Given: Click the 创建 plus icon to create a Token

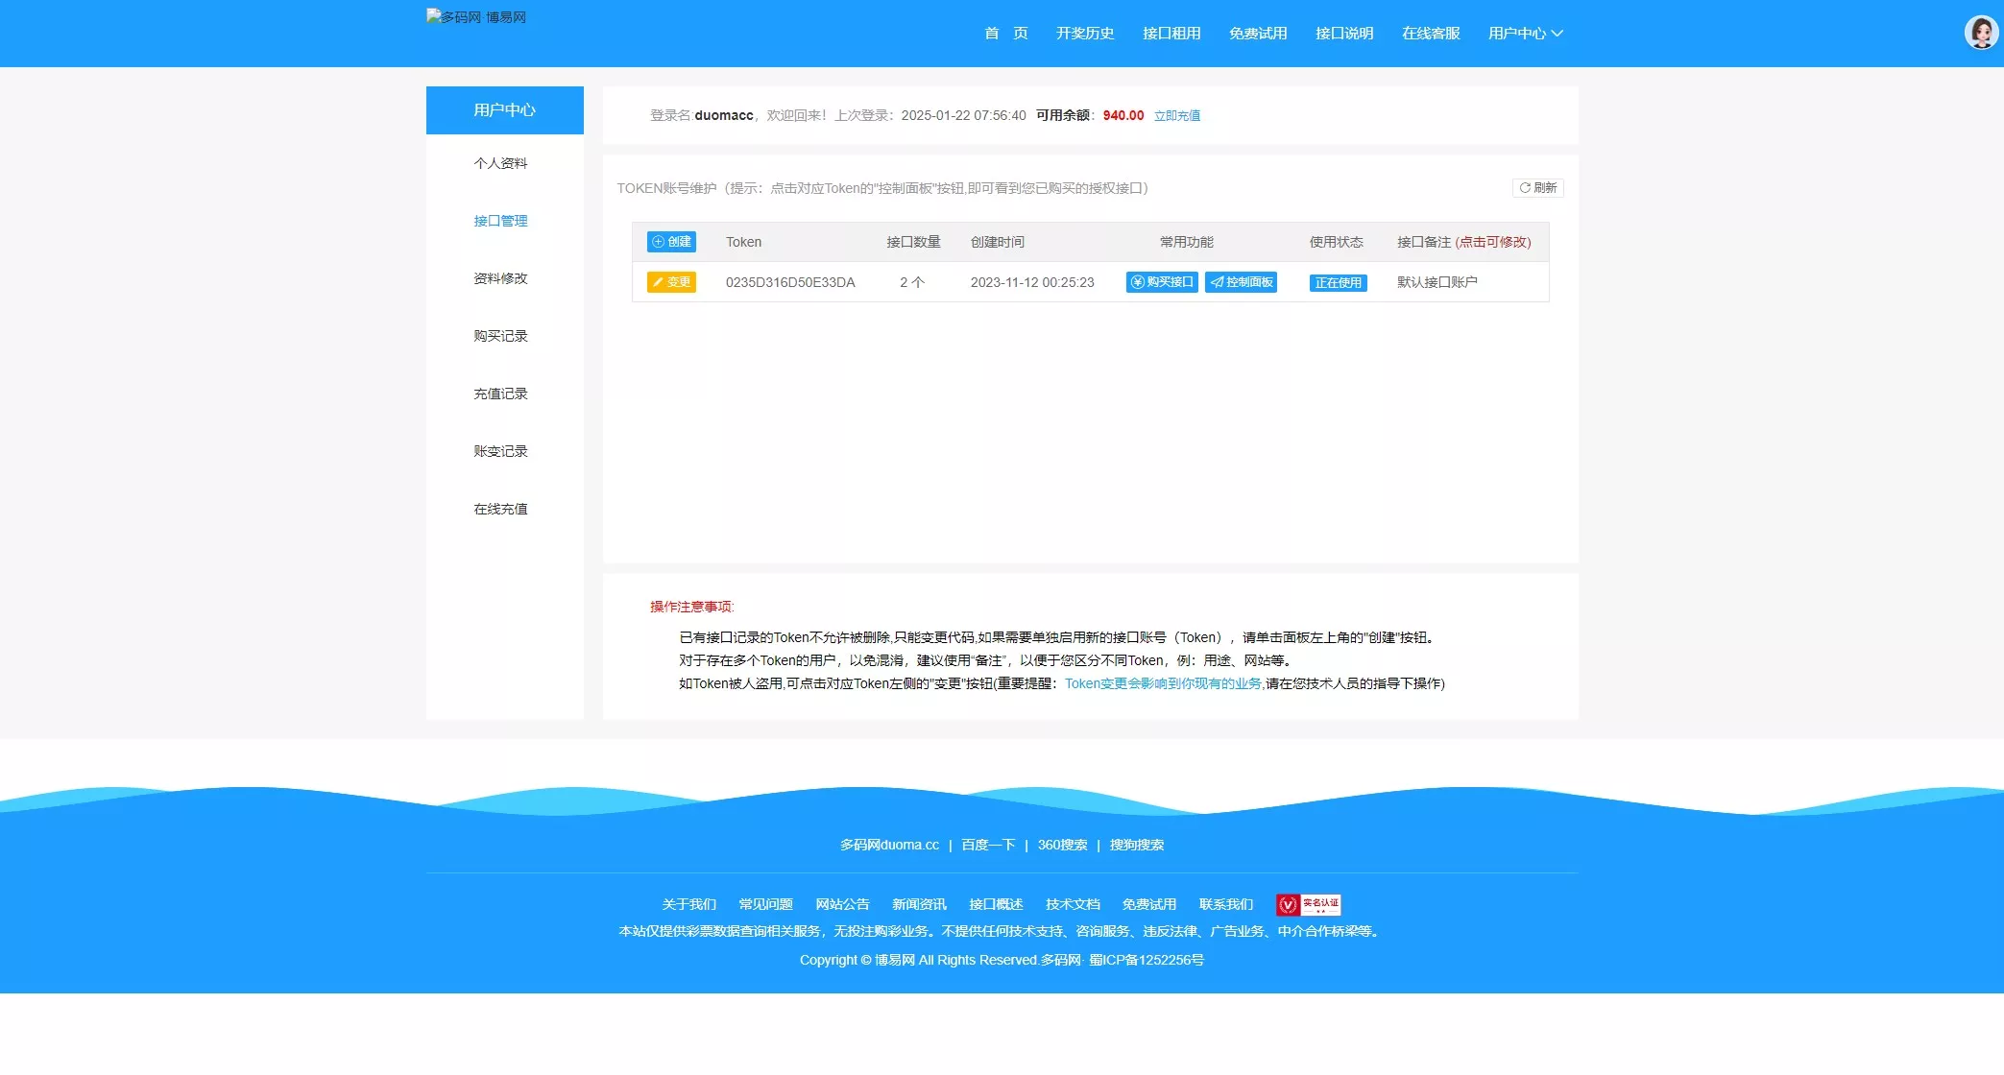Looking at the screenshot, I should (658, 242).
